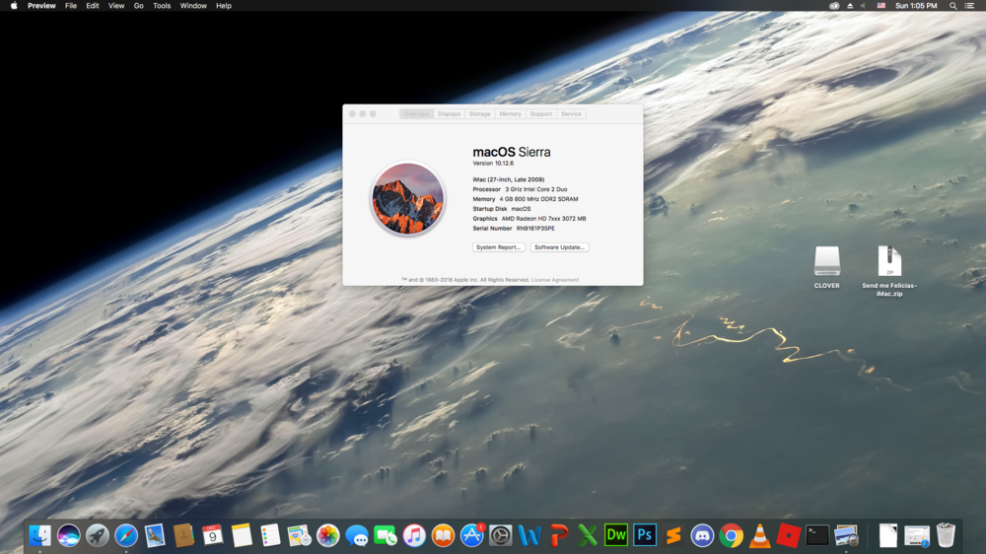Image resolution: width=986 pixels, height=554 pixels.
Task: Open the Apple menu
Action: [14, 6]
